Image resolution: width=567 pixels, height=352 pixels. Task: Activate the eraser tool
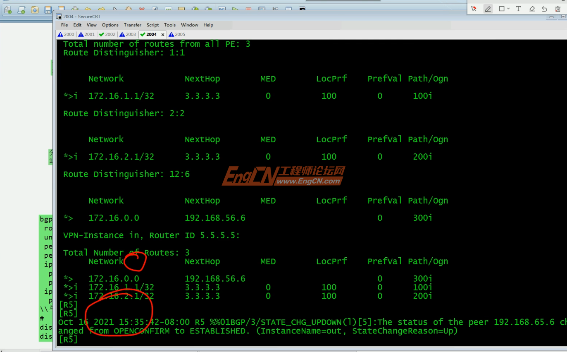[x=532, y=9]
